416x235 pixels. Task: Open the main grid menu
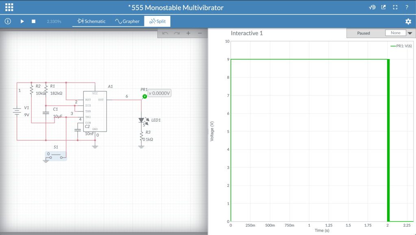click(x=9, y=7)
